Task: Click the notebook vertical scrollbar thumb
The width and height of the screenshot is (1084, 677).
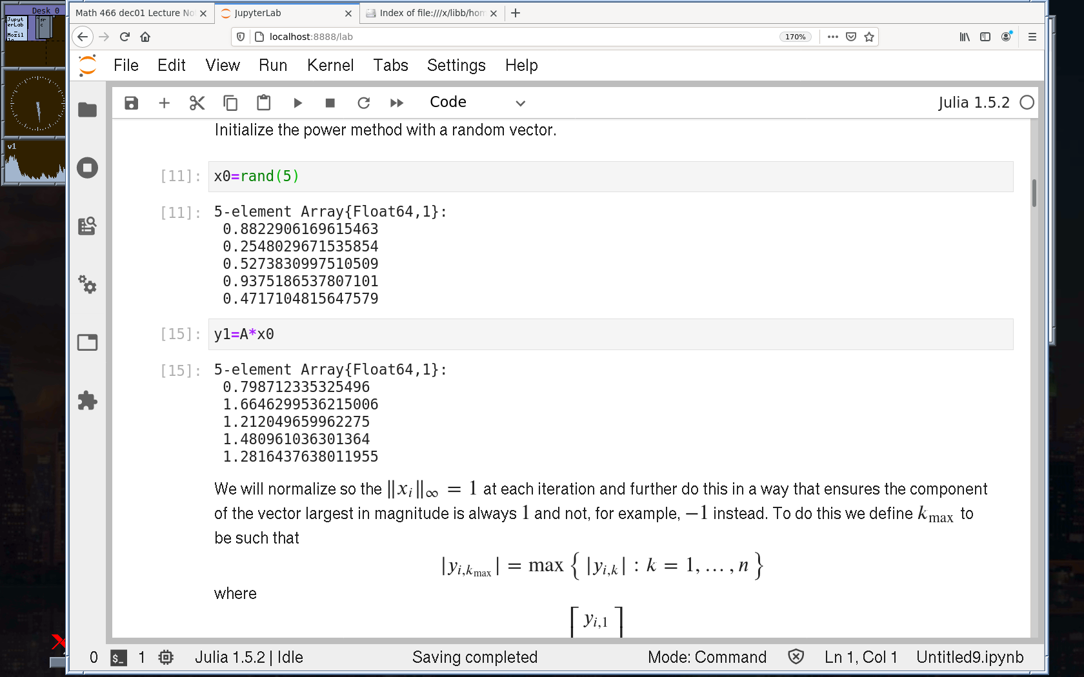Action: tap(1034, 193)
